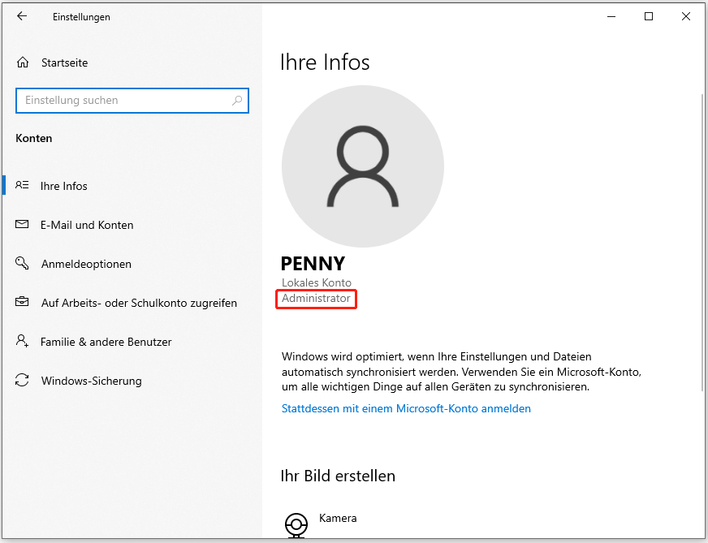
Task: Click the key icon for Anmeldeoptionen
Action: tap(23, 264)
